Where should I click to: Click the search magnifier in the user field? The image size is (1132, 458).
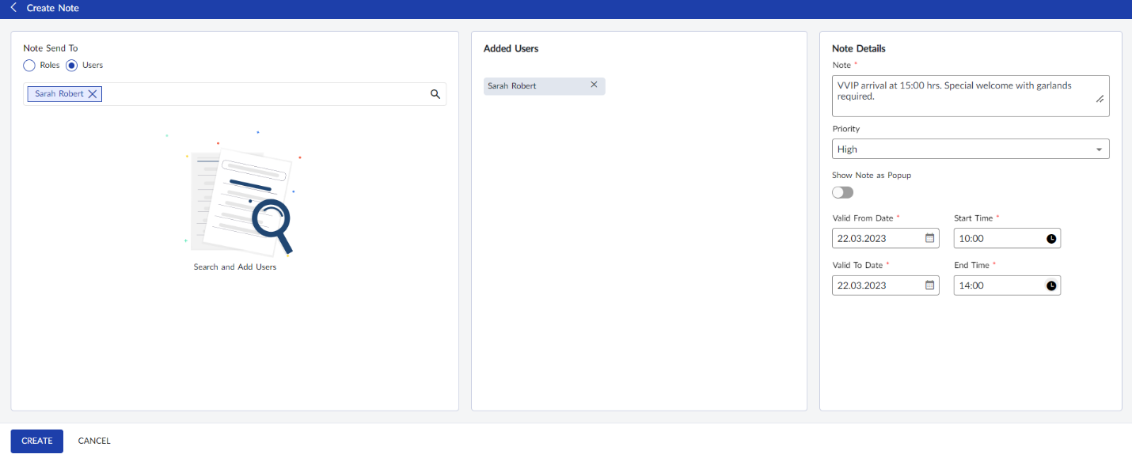[435, 93]
